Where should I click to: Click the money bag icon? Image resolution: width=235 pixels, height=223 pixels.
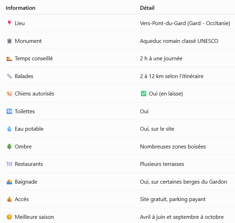(x=9, y=199)
